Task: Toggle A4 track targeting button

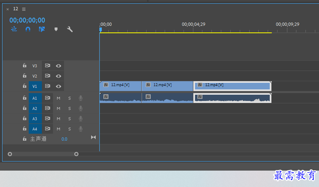Action: [35, 129]
